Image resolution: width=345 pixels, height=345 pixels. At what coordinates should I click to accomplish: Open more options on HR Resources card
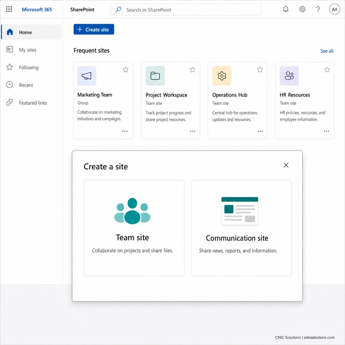pos(326,131)
